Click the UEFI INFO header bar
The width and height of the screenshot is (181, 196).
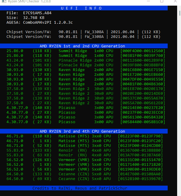84,8
